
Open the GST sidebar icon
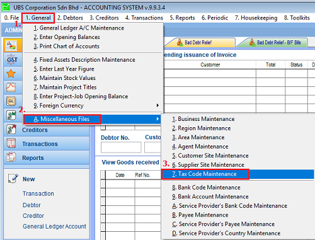[12, 60]
